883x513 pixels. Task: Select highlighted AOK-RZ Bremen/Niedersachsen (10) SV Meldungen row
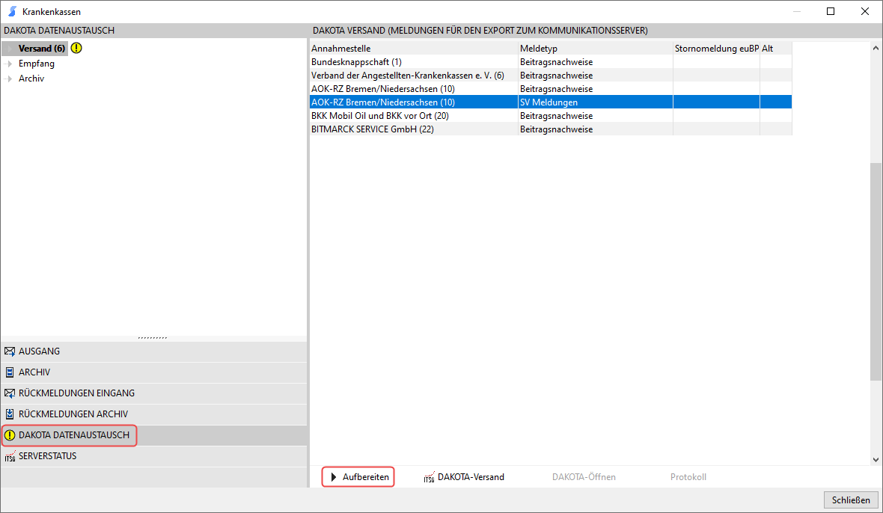coord(551,102)
